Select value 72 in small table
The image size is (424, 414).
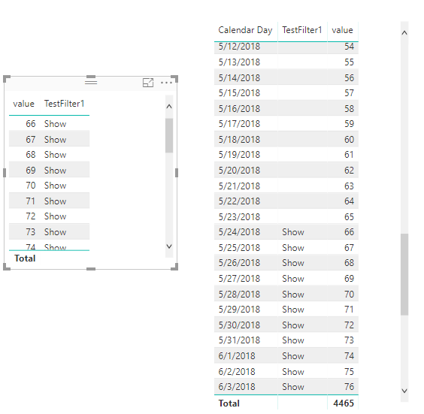tap(31, 216)
